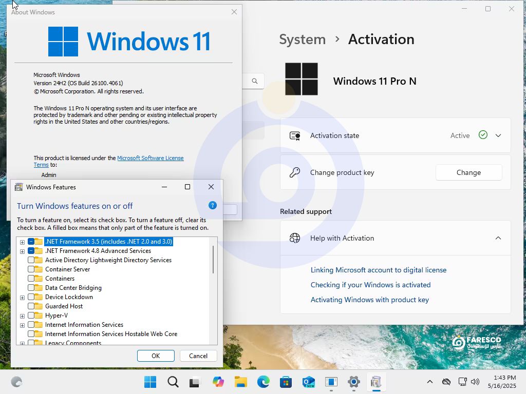
Task: Click OK in Windows Features
Action: [x=156, y=356]
